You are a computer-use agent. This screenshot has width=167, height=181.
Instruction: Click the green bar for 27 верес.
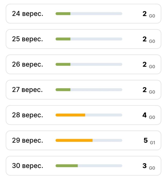[x=63, y=90]
